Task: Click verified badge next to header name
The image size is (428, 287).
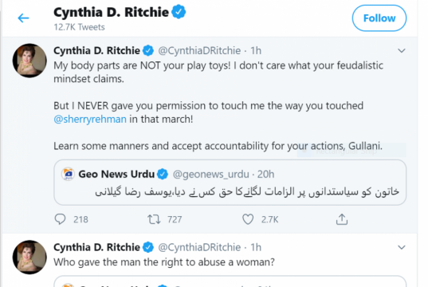Action: pyautogui.click(x=179, y=12)
